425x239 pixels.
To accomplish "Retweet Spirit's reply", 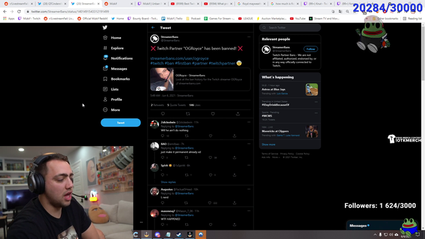I will click(187, 175).
